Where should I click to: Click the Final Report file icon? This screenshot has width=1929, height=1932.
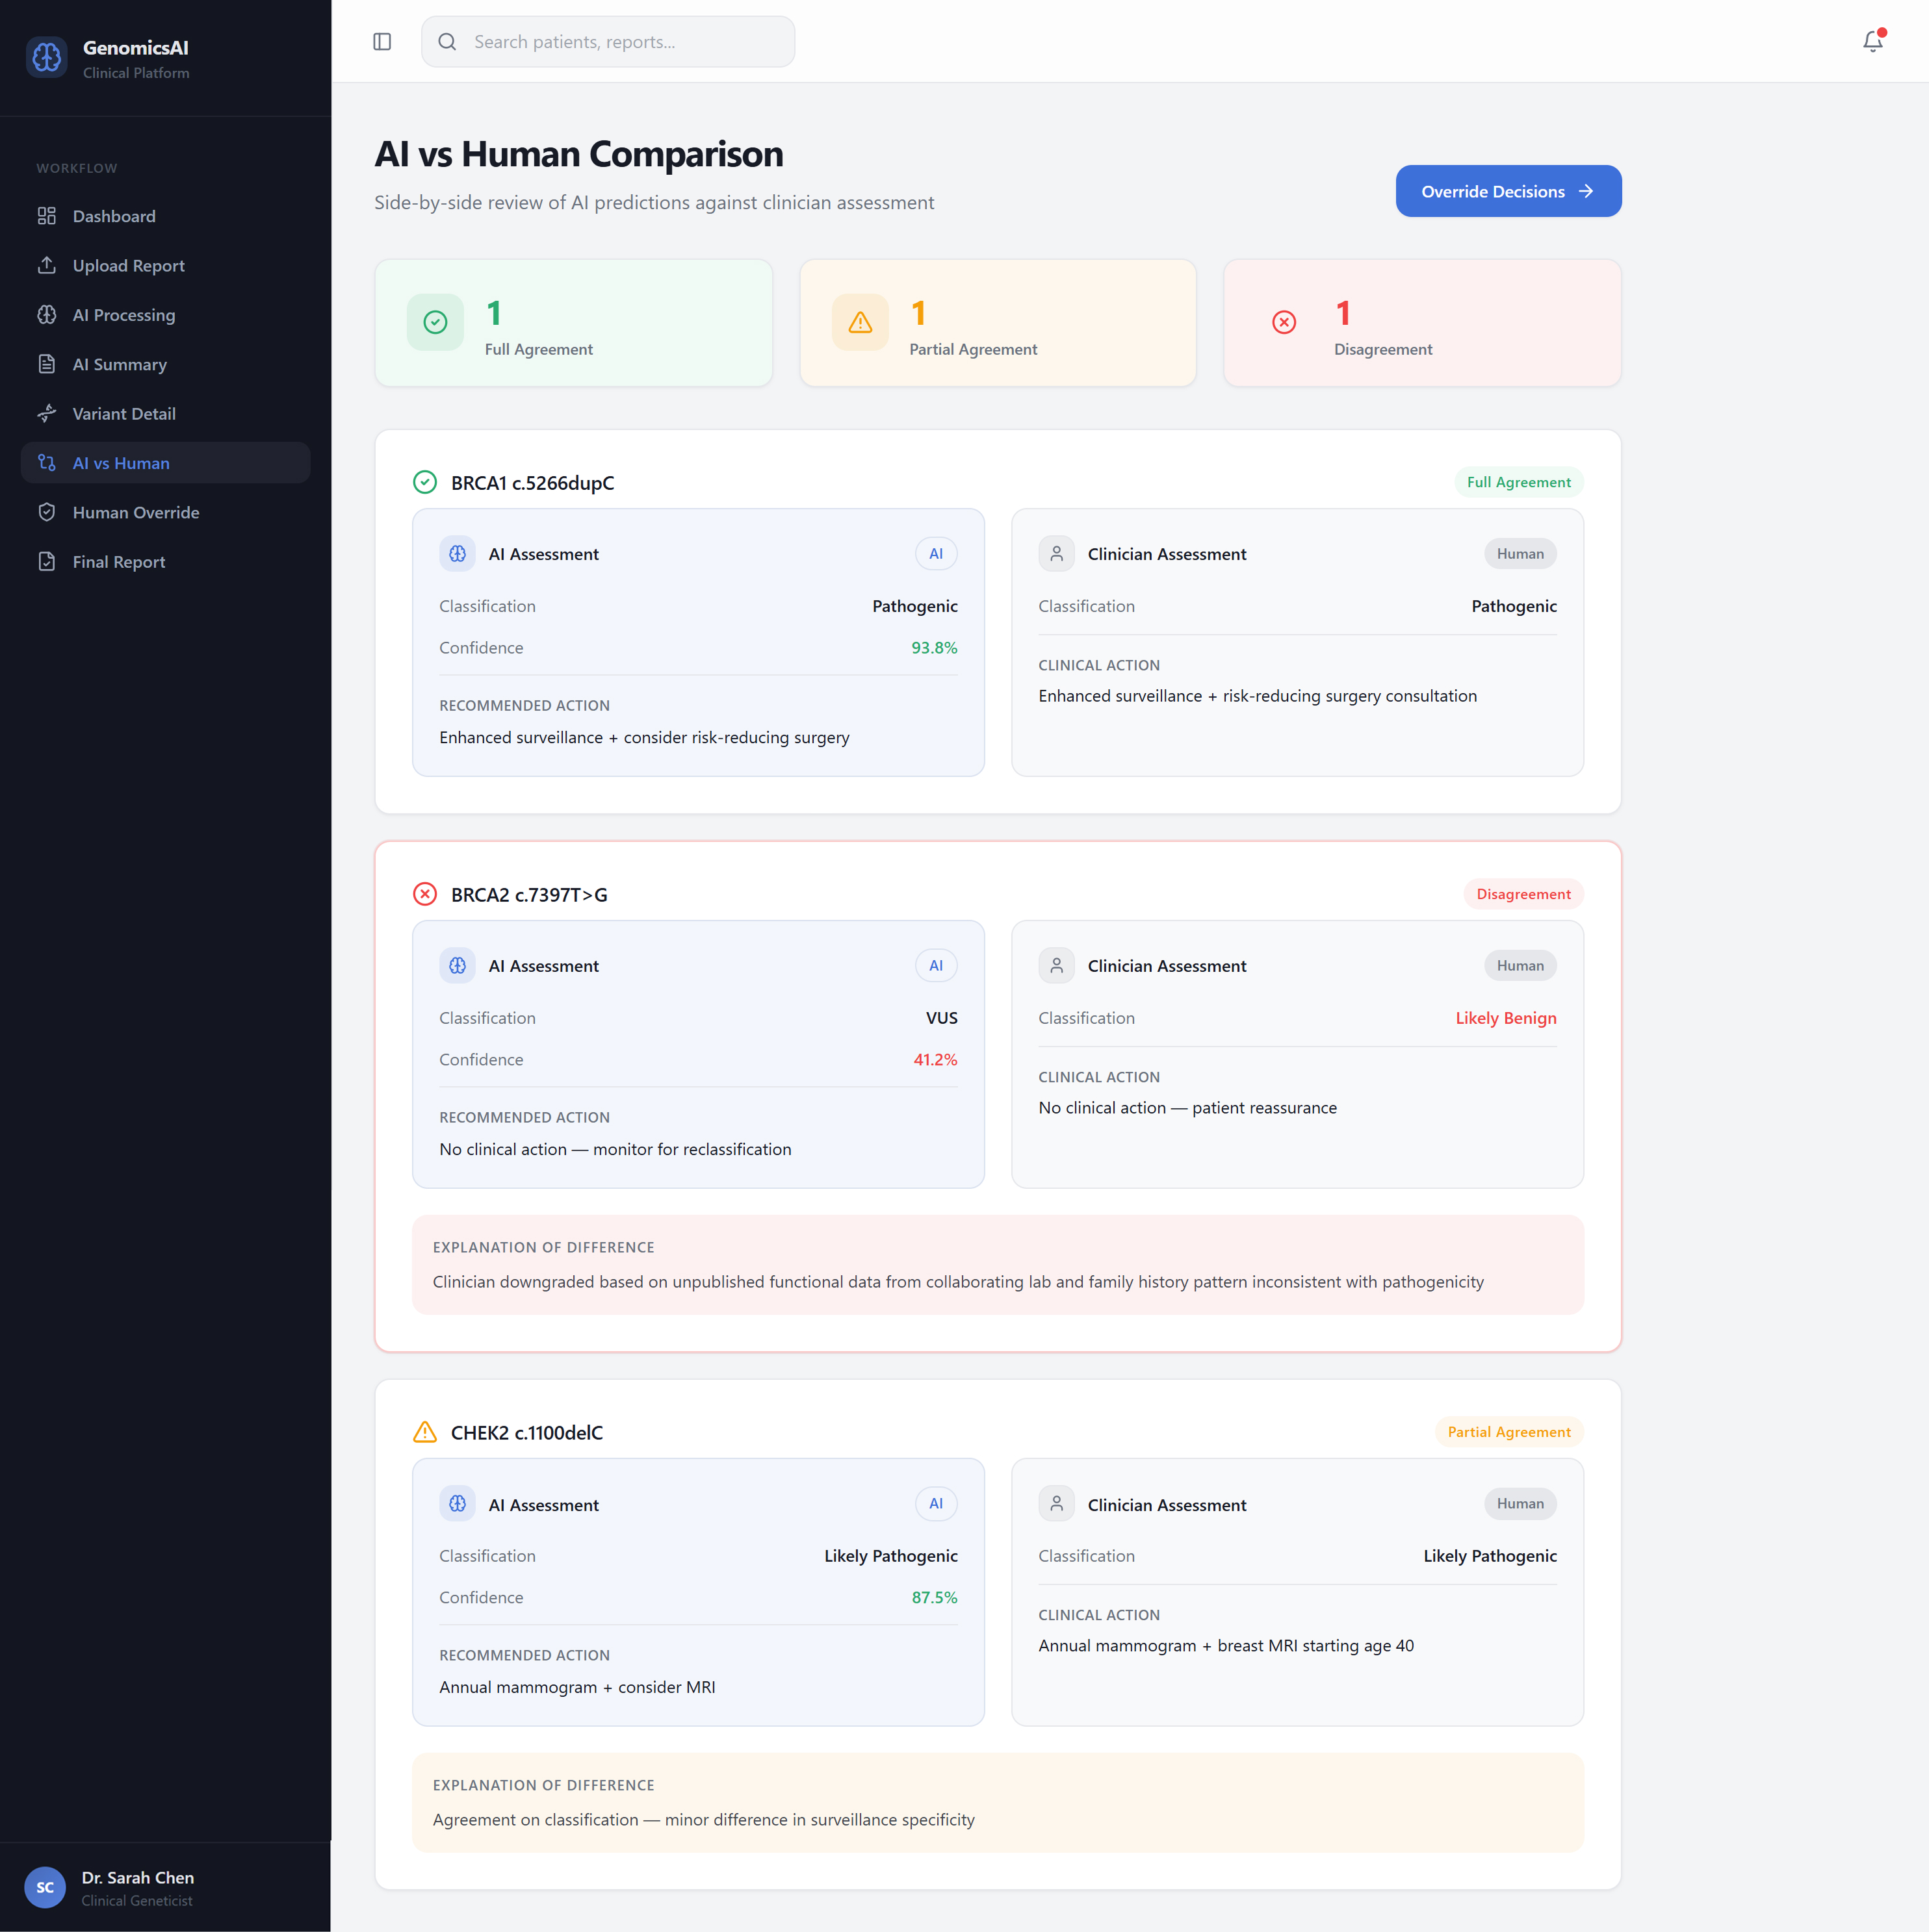(47, 562)
